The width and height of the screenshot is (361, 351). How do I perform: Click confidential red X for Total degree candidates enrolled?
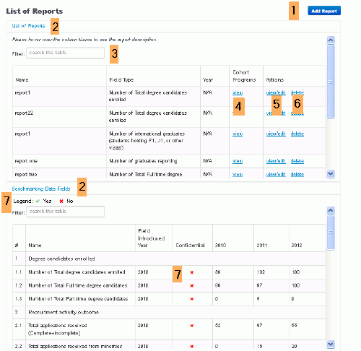pyautogui.click(x=192, y=272)
